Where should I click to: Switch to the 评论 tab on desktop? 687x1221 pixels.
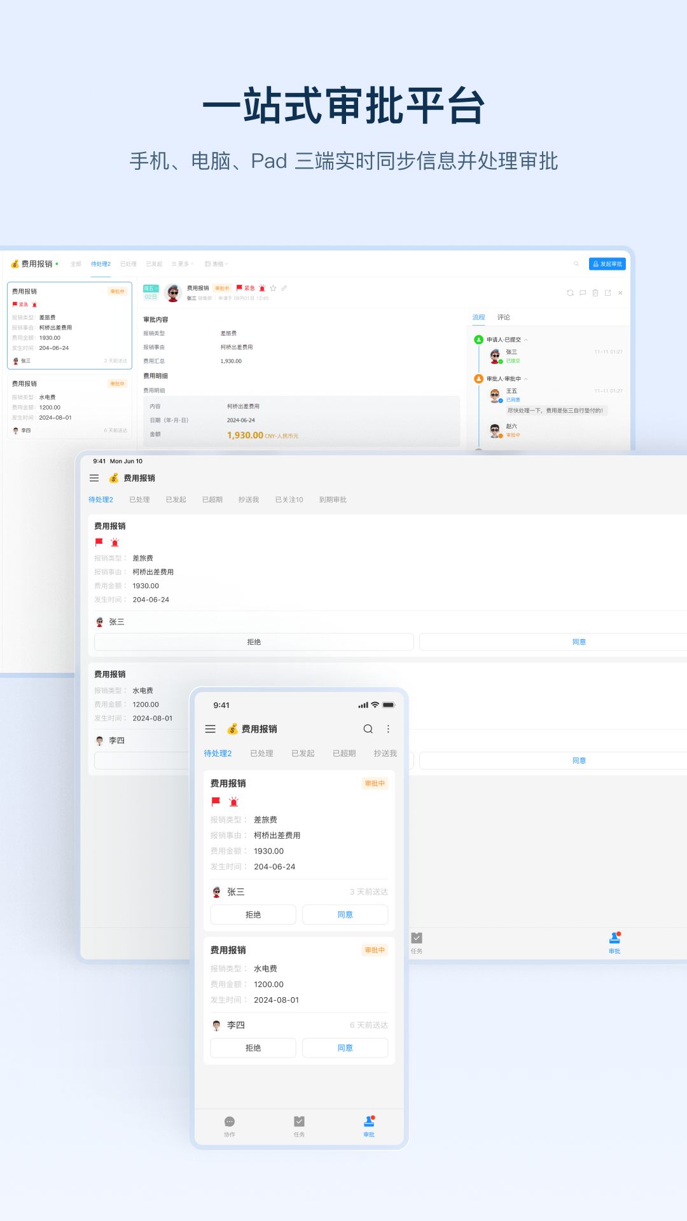pos(504,317)
